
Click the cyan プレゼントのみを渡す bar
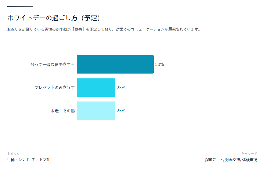click(x=96, y=88)
